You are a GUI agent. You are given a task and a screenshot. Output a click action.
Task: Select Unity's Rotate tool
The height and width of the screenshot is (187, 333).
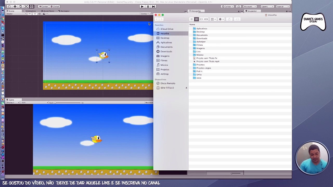coord(21,6)
